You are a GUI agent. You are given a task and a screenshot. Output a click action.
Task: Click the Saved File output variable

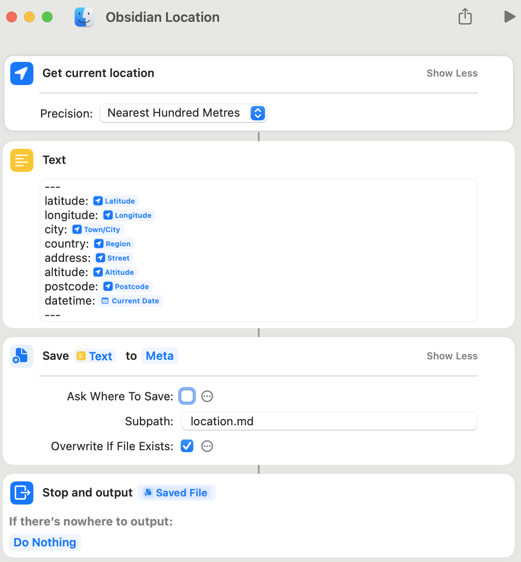coord(176,493)
